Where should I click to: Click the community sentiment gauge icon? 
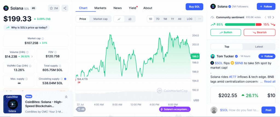pos(212,17)
